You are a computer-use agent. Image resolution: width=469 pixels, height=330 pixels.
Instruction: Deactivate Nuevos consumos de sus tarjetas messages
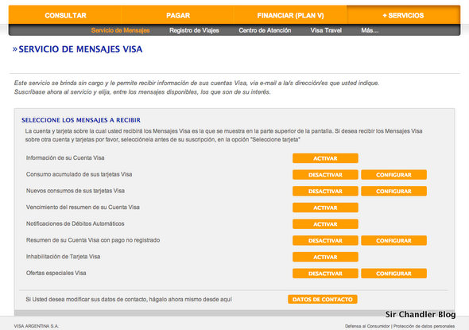click(325, 191)
